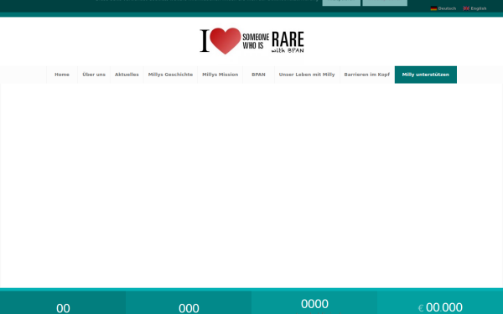Click the 000 counter value
Viewport: 503px width, 314px height.
[189, 308]
